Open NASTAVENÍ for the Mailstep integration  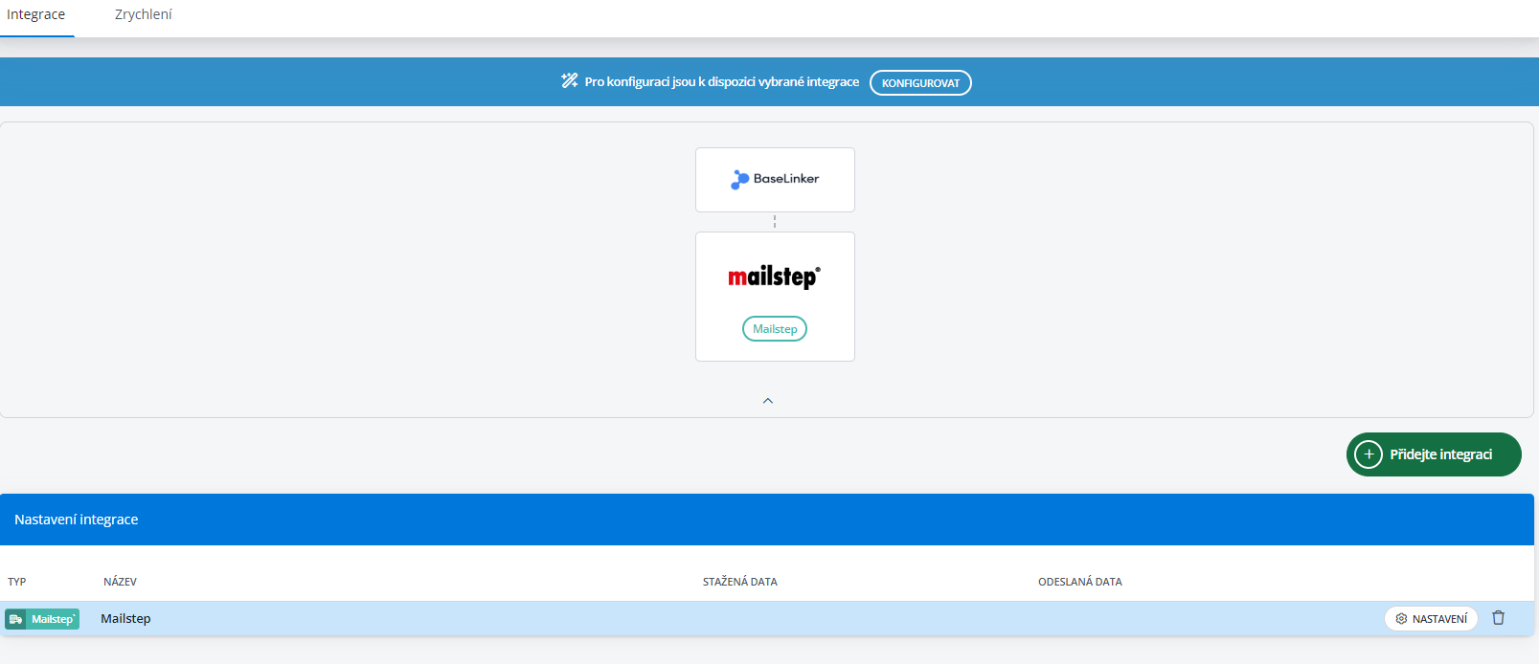pos(1431,619)
